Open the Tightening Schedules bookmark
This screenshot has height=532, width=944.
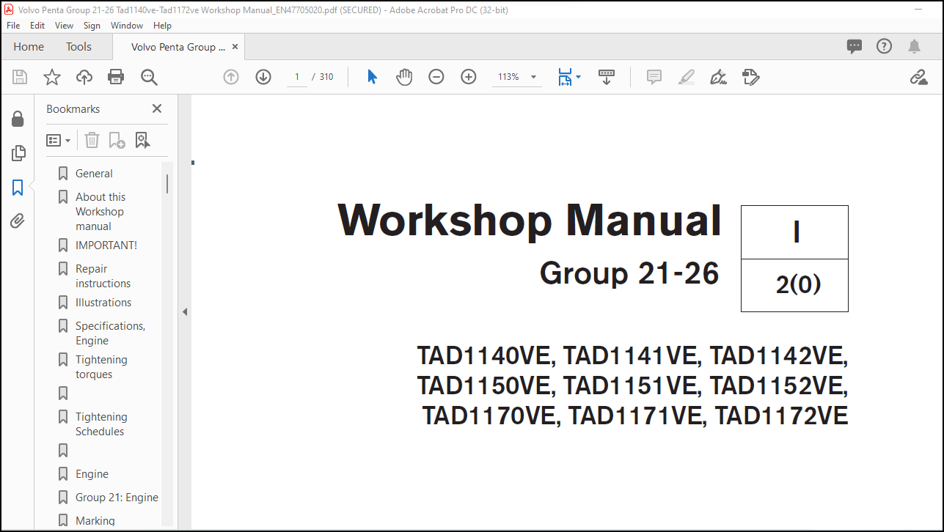[101, 424]
